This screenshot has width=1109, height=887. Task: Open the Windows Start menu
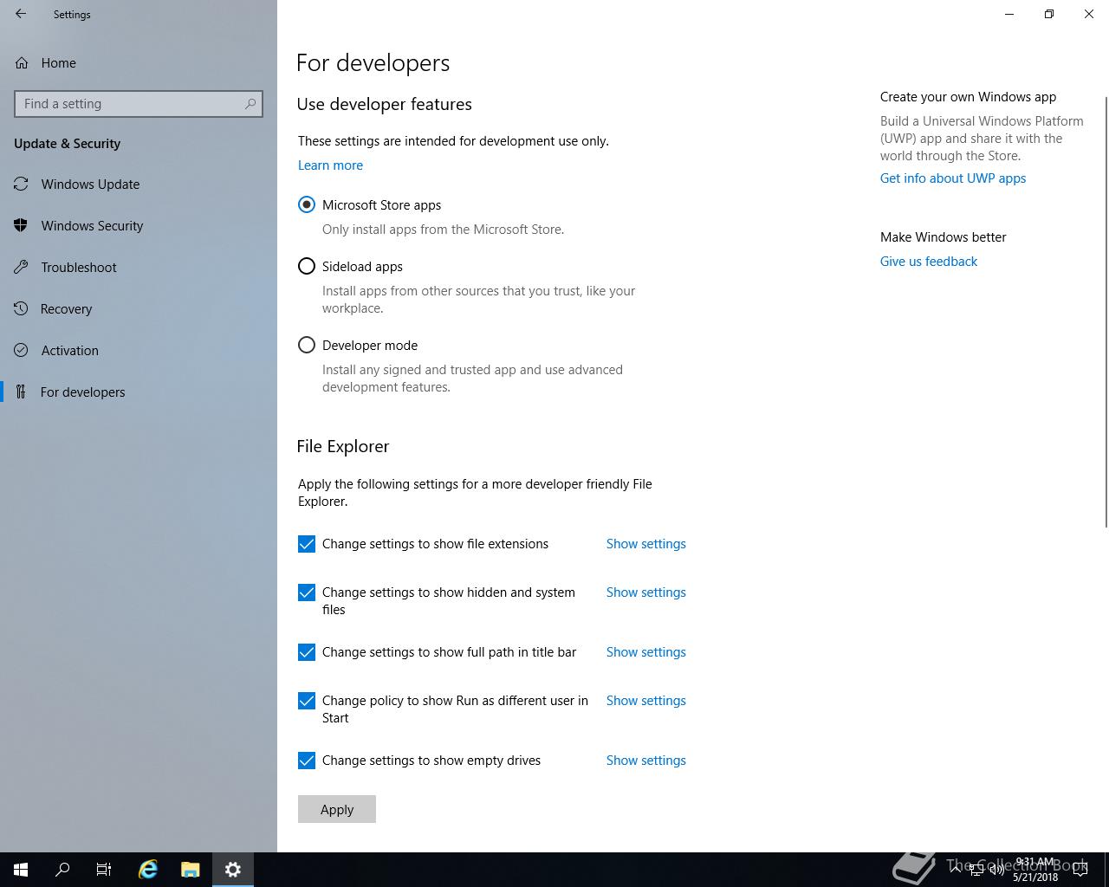coord(21,870)
